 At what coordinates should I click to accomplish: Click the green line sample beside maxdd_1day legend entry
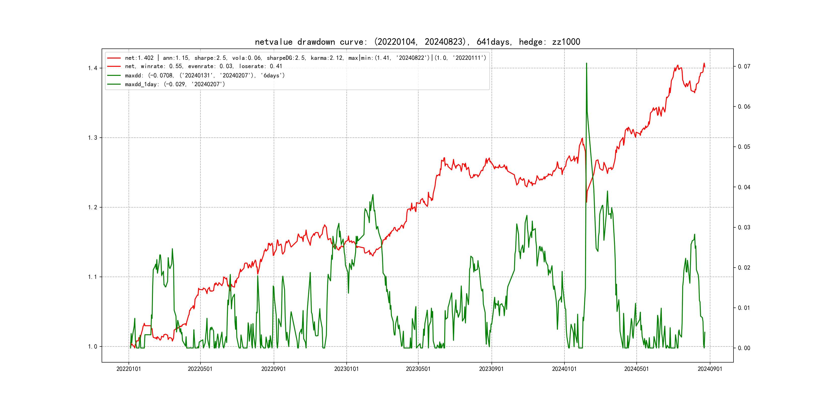pyautogui.click(x=114, y=84)
